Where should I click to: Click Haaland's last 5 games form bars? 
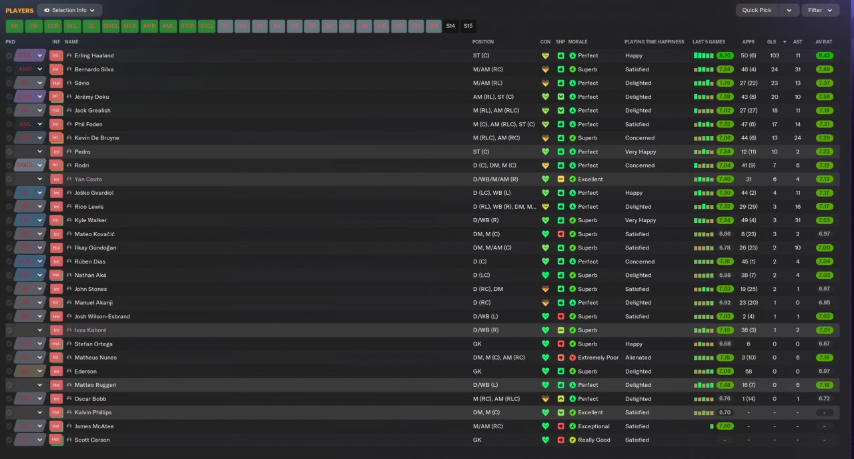click(703, 55)
